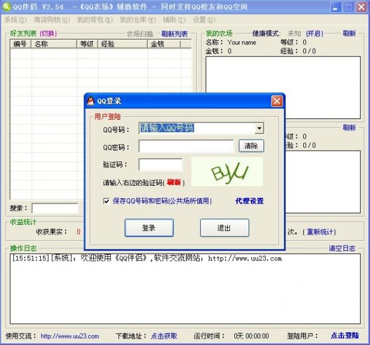This screenshot has width=370, height=345.
Task: Open the 我的背包(B) menu
Action: (x=95, y=20)
